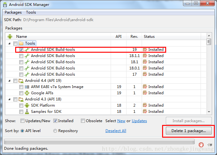
Task: Click the SDK Platform android icon
Action: [x=27, y=105]
